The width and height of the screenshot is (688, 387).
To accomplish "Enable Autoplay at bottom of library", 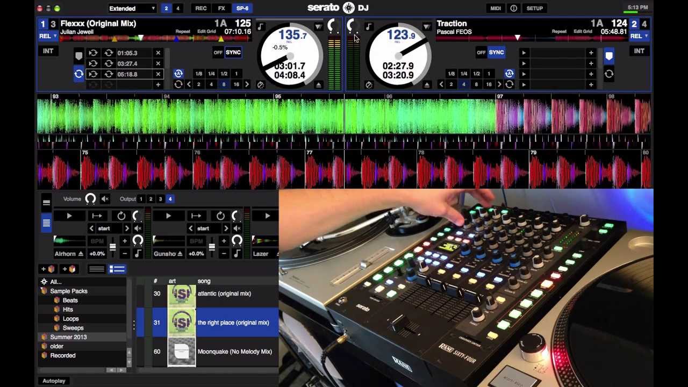I will [54, 381].
